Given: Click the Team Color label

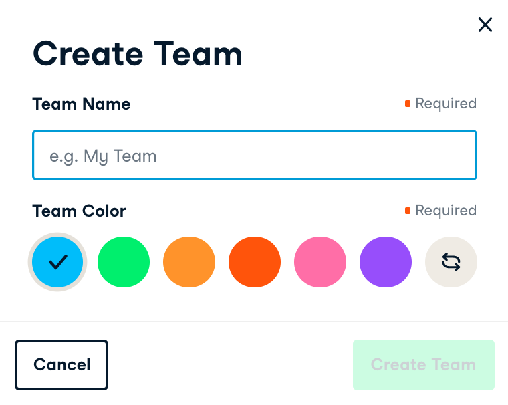Looking at the screenshot, I should 80,211.
